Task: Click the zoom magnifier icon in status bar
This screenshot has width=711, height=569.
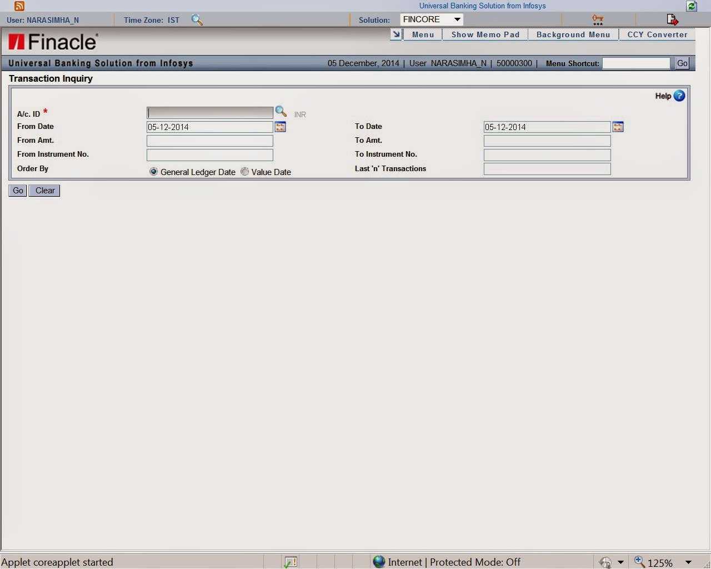Action: (x=639, y=562)
